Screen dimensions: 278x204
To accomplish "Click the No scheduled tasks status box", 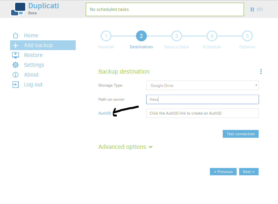I will (165, 9).
